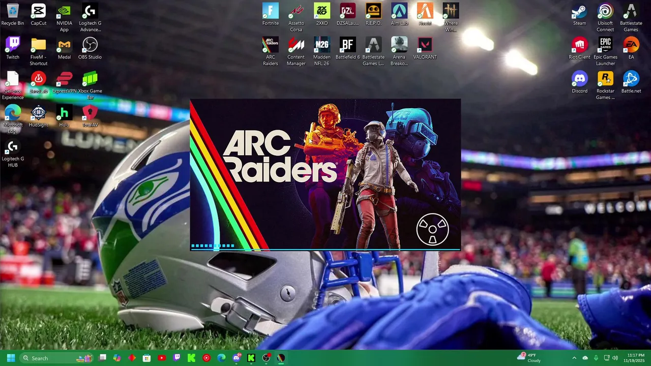Open the Hulu desktop shortcut
Image resolution: width=651 pixels, height=366 pixels.
coord(64,116)
